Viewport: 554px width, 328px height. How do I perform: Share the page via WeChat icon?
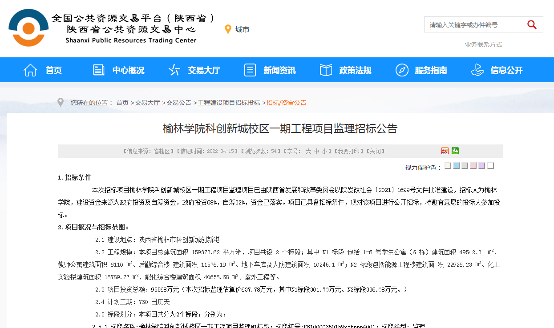tap(455, 151)
